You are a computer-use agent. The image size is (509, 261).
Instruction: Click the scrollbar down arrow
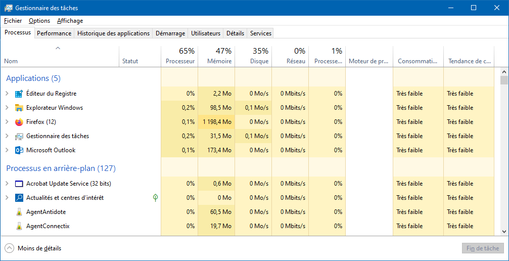pos(504,231)
